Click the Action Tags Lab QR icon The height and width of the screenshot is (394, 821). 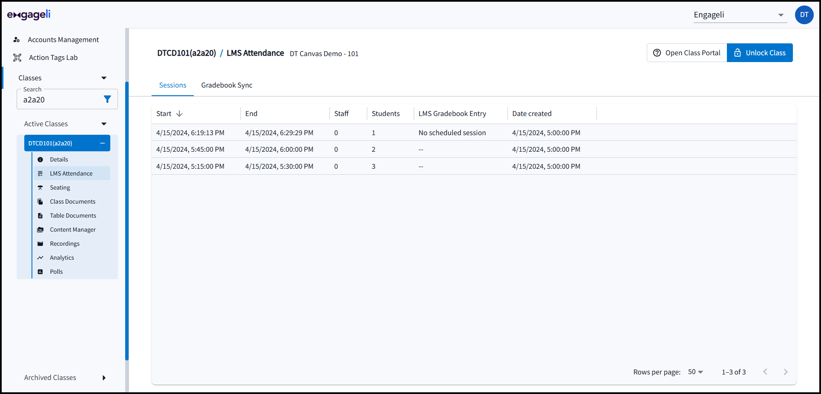click(17, 57)
